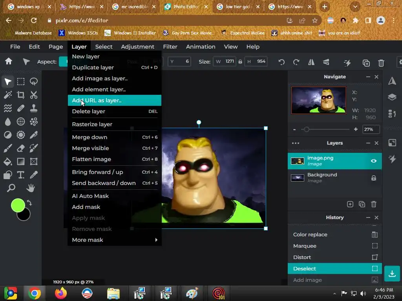This screenshot has height=301, width=402.
Task: Choose Flatten image menu entry
Action: 115,159
